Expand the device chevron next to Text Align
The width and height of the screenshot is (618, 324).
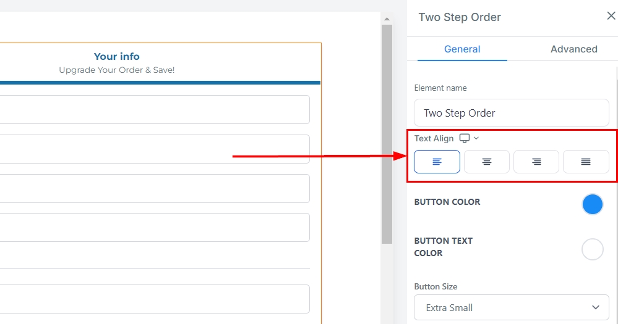point(476,138)
